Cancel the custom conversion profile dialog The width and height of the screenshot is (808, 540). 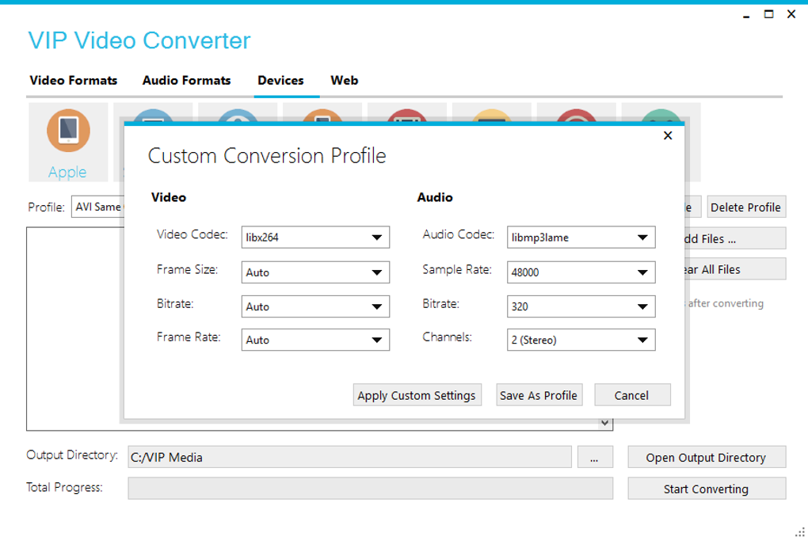tap(632, 395)
